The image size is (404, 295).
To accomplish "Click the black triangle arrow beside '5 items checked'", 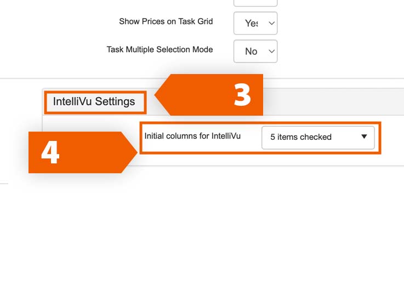I will (364, 137).
